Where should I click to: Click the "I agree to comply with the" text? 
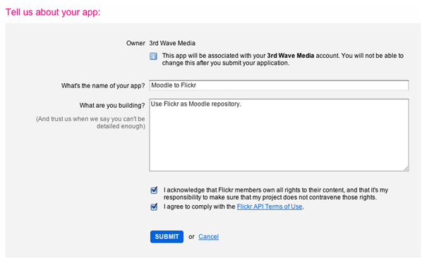pos(200,207)
